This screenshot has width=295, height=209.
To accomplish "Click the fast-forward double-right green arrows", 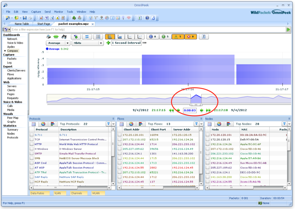I will click(x=208, y=110).
